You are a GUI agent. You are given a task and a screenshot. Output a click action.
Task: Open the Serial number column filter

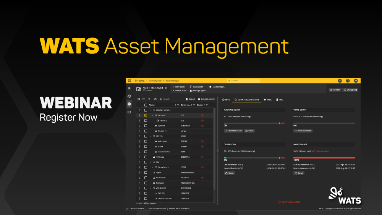pyautogui.click(x=194, y=105)
